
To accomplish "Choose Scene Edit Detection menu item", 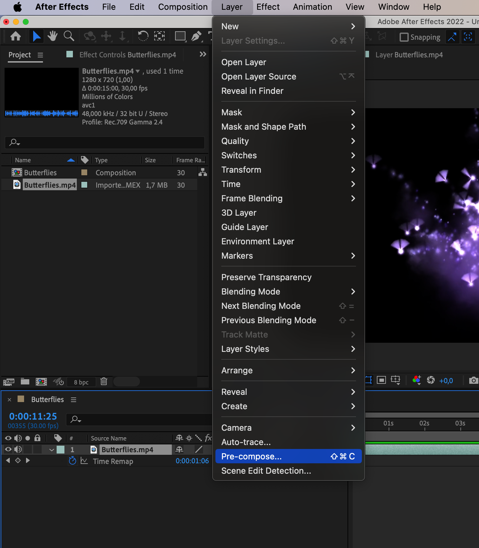I will tap(288, 471).
